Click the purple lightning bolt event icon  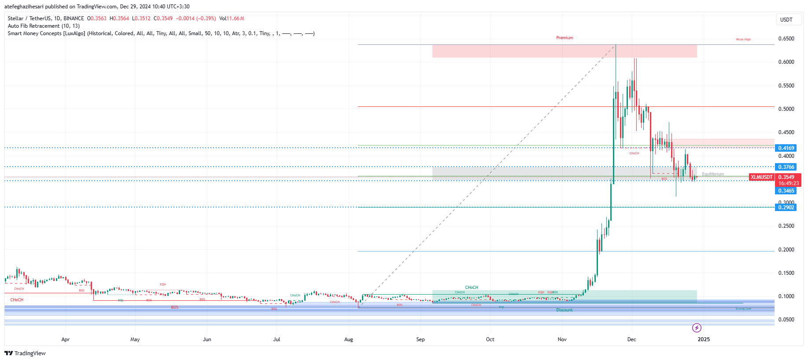click(x=697, y=328)
